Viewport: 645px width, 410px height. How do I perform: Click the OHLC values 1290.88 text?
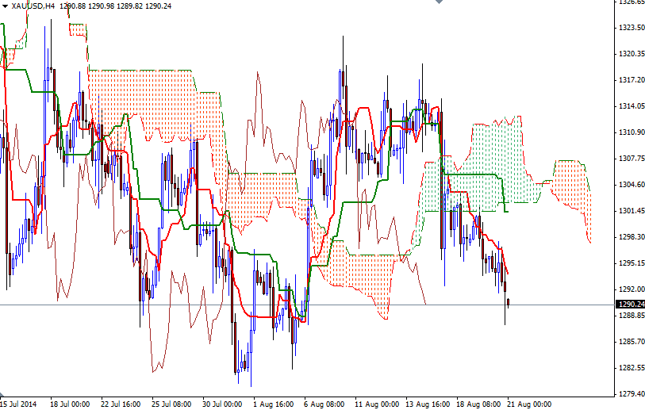(73, 6)
